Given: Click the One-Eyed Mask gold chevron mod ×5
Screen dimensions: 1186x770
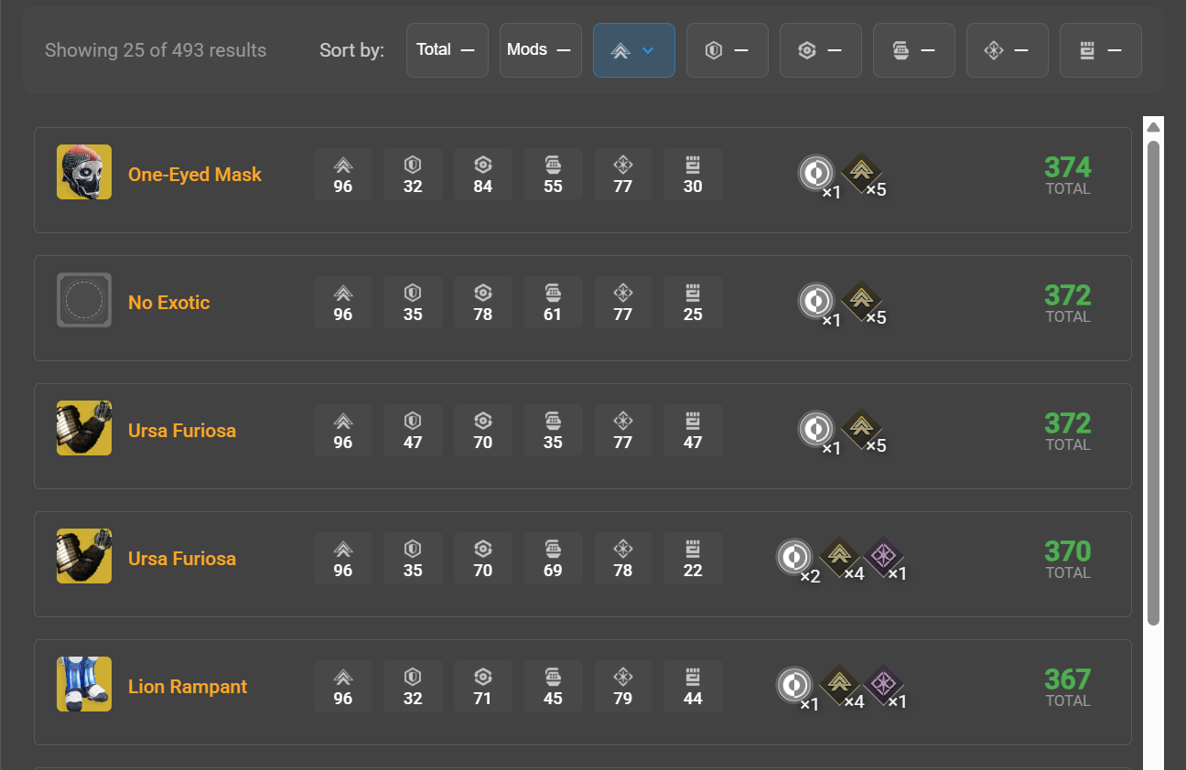Looking at the screenshot, I should (x=860, y=173).
